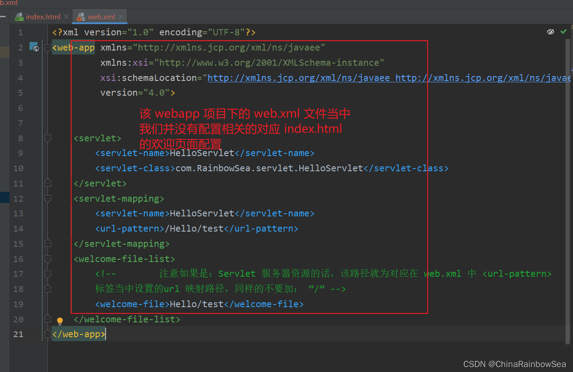Click the HelloServlet name on line 13

(202, 213)
